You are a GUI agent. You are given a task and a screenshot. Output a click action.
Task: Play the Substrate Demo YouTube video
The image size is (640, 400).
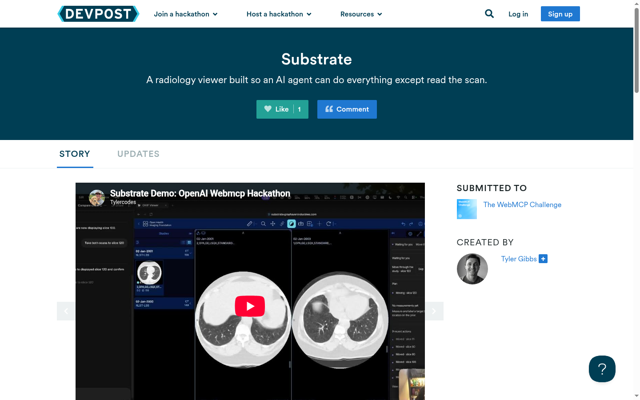[x=250, y=306]
